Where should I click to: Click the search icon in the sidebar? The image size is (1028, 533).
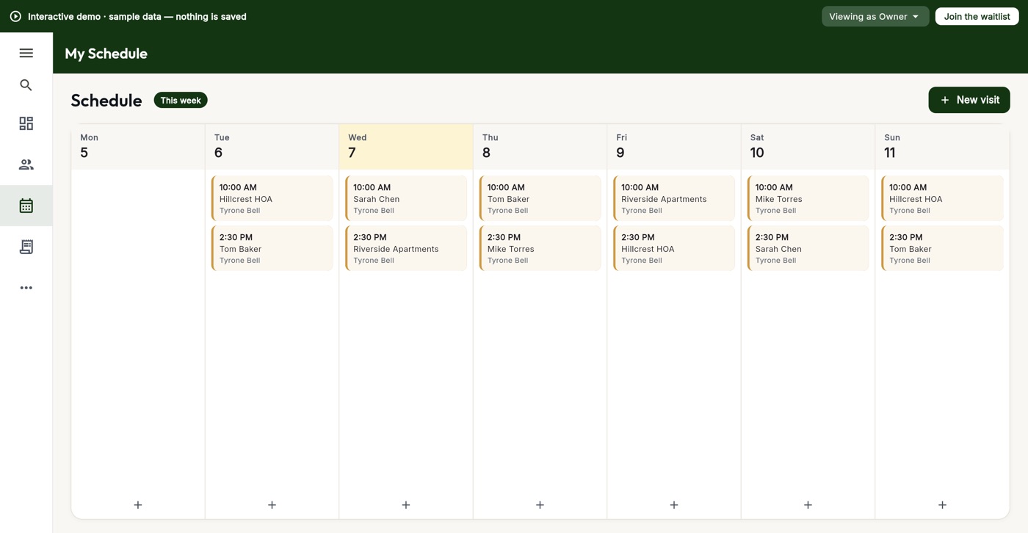(26, 85)
